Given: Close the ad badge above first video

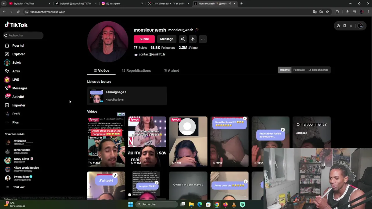Looking at the screenshot, I should coord(123,115).
